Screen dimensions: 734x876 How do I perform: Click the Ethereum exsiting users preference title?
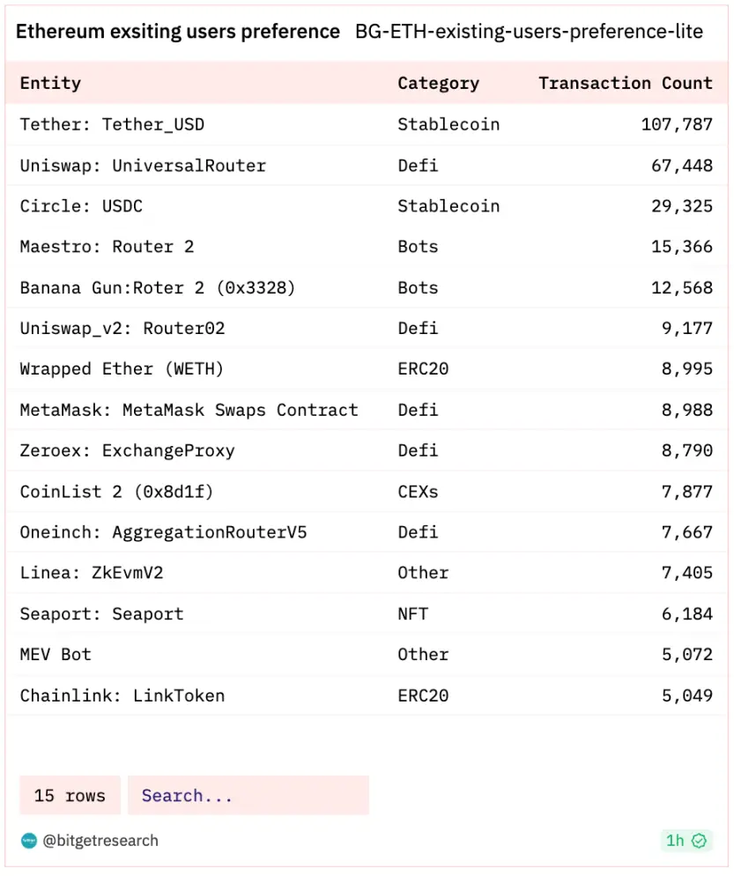[x=178, y=32]
